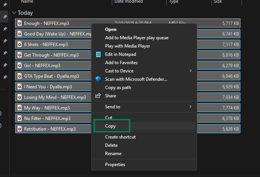
Task: Click the 5,717 KB size value
Action: 231,23
